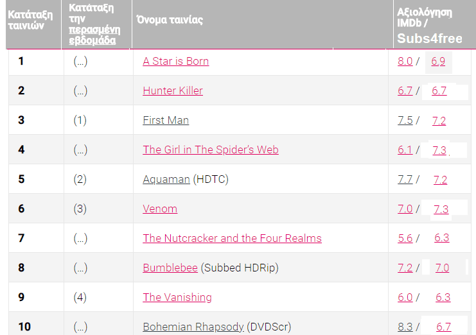
Task: Open the First Man movie page
Action: click(166, 121)
